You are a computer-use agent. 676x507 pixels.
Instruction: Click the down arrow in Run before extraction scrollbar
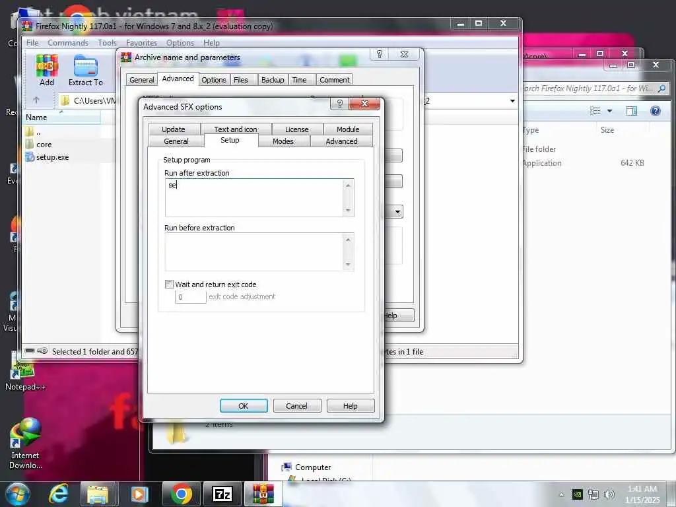348,264
